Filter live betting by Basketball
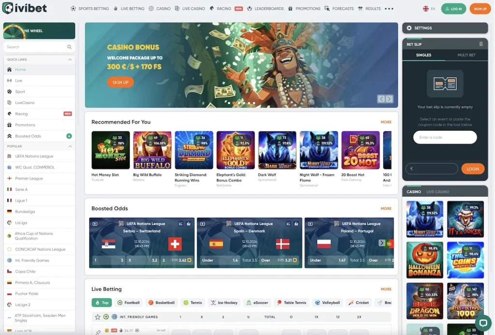 [x=161, y=303]
